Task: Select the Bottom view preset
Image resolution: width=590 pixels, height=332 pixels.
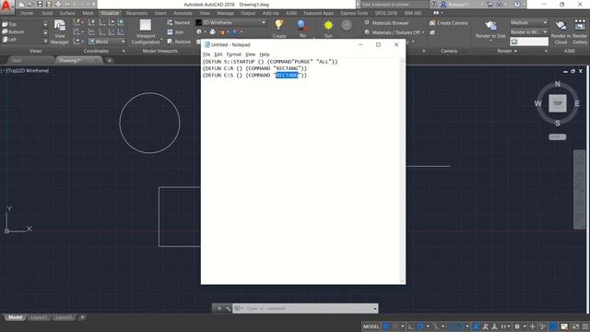Action: click(x=13, y=31)
